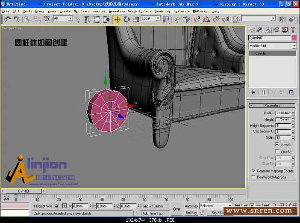Open the Modifiers menu
This screenshot has height=223, width=300.
tap(82, 11)
